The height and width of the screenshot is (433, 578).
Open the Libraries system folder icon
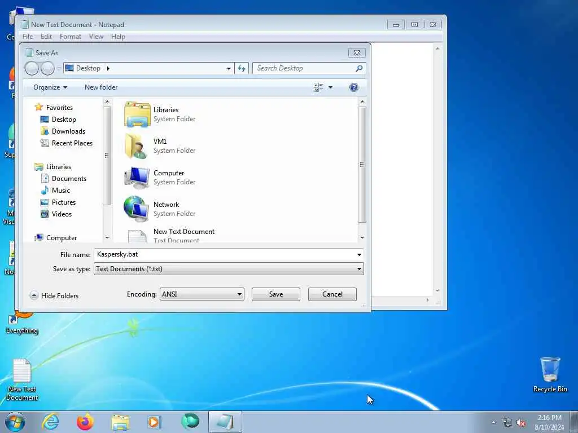click(x=137, y=114)
